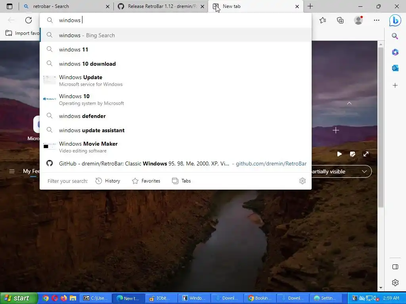Open Bing Chat sidebar icon
The image size is (406, 304).
[395, 20]
